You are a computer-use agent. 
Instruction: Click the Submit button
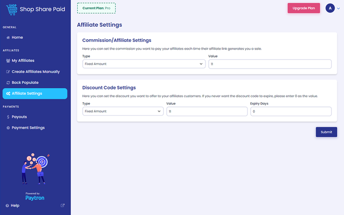[x=326, y=132]
